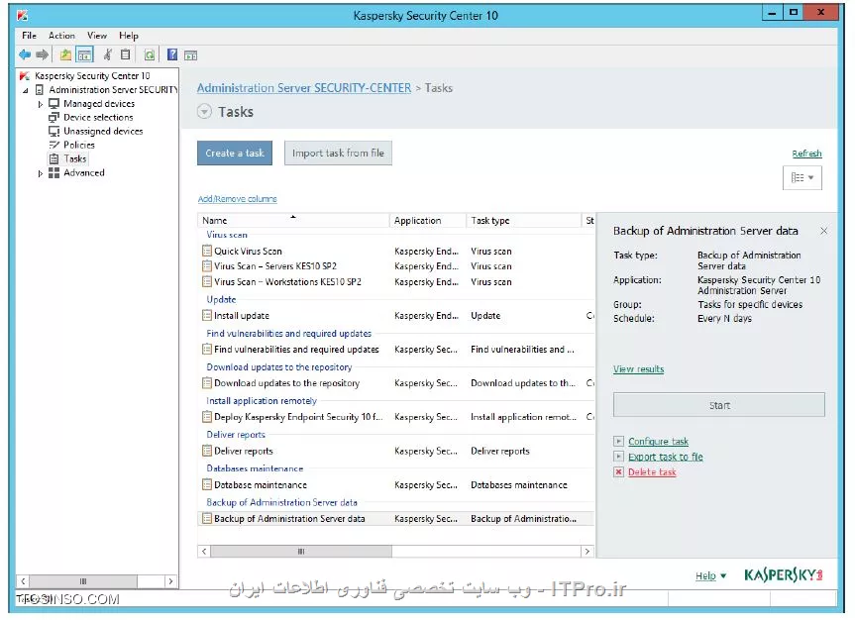
Task: Click the Forward arrow toolbar icon
Action: [x=42, y=54]
